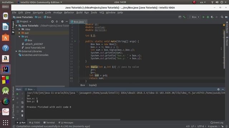The height and width of the screenshot is (128, 229).
Task: Click the 4: Run tool window button
Action: coord(21,123)
